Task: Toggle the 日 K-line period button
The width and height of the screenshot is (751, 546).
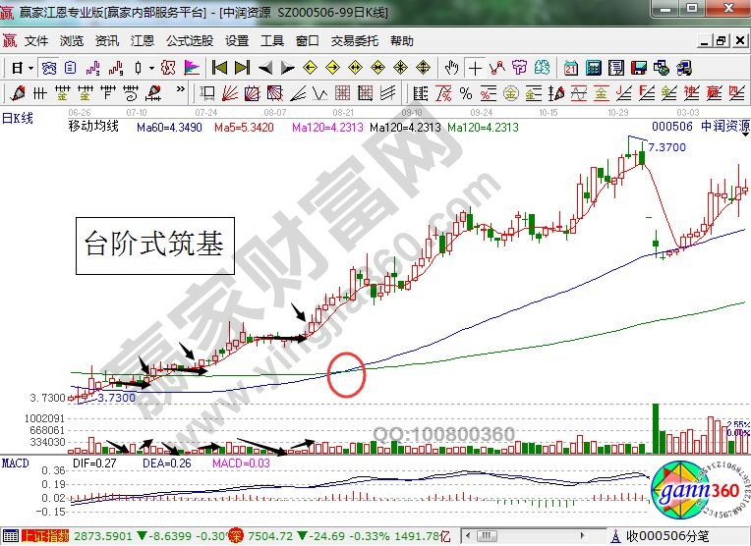Action: [17, 68]
